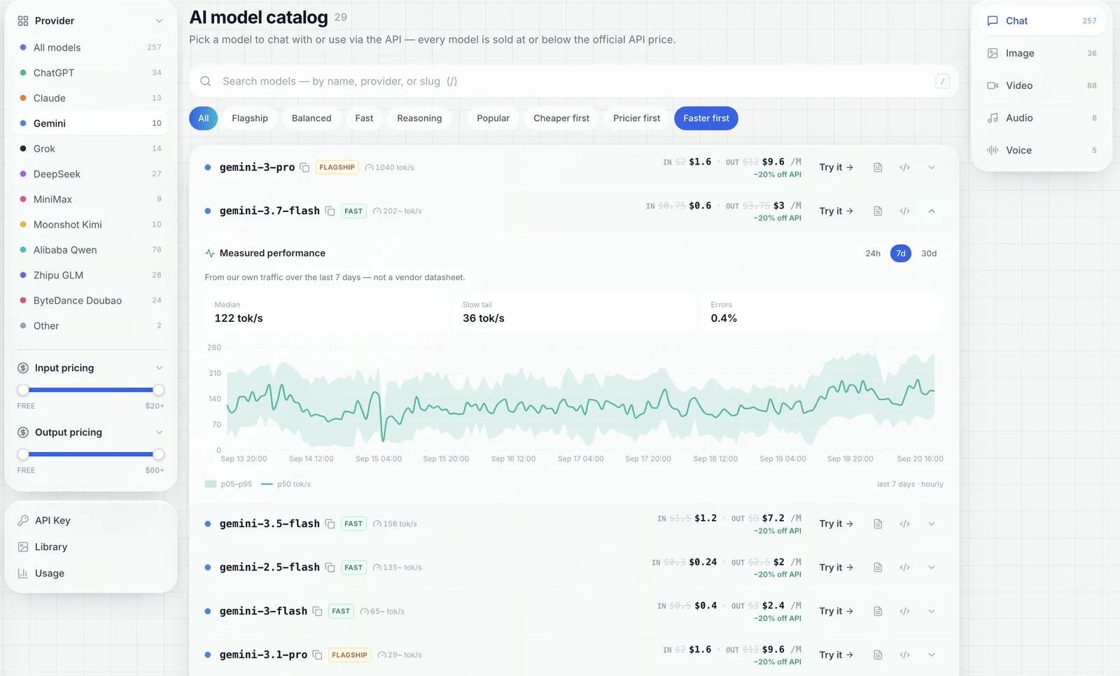Open docs icon for gemini-3.7-flash
Image resolution: width=1120 pixels, height=676 pixels.
[878, 211]
